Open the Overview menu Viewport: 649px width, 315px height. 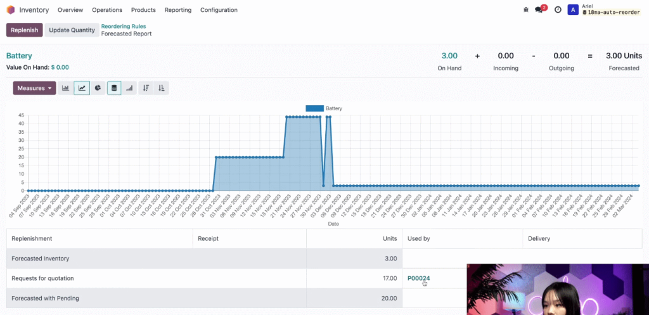(70, 10)
